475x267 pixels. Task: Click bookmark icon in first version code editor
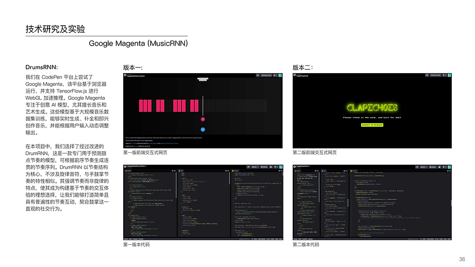point(276,167)
